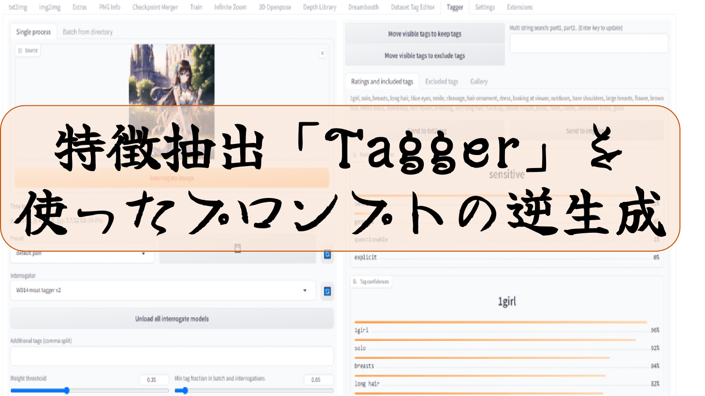
Task: Open the Train tab
Action: (x=196, y=7)
